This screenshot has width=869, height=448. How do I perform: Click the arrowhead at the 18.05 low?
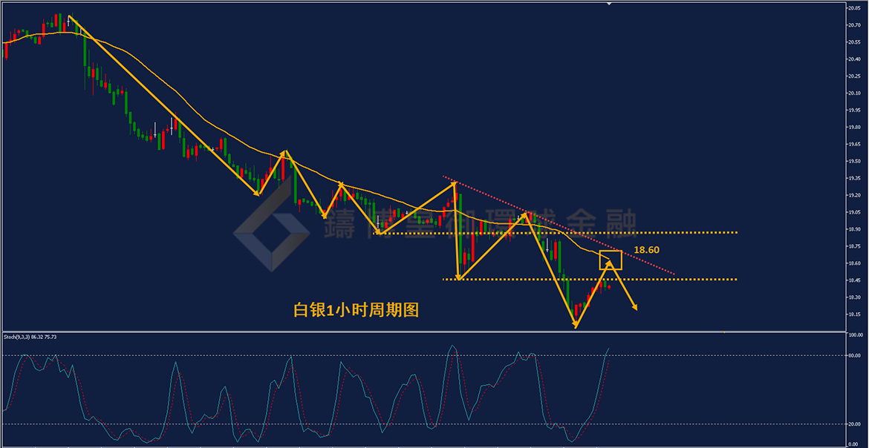coord(576,325)
